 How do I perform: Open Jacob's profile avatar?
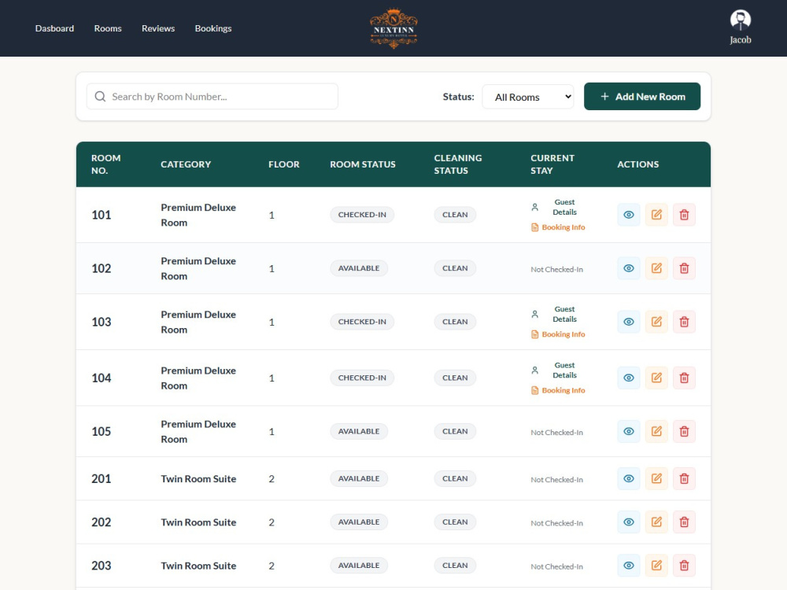click(x=741, y=20)
